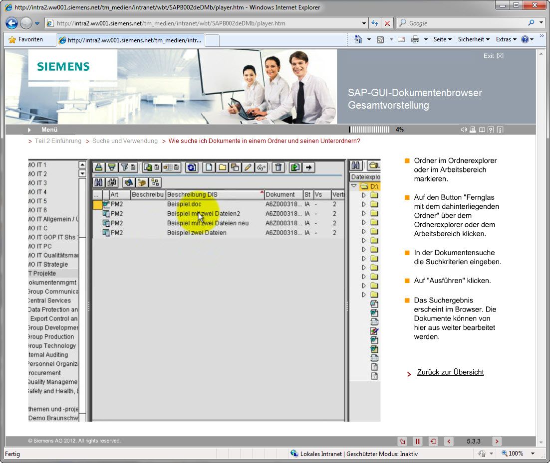Click the refresh icon in the SAP toolbar

tap(191, 167)
